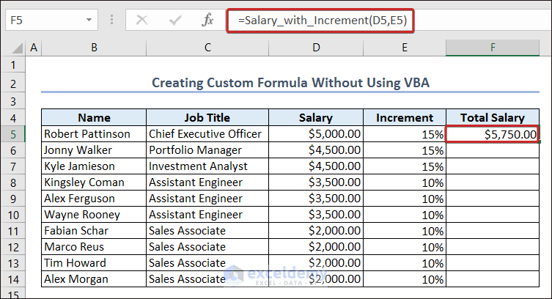Click the Enter checkmark icon in formula bar
The height and width of the screenshot is (299, 552).
coord(174,21)
